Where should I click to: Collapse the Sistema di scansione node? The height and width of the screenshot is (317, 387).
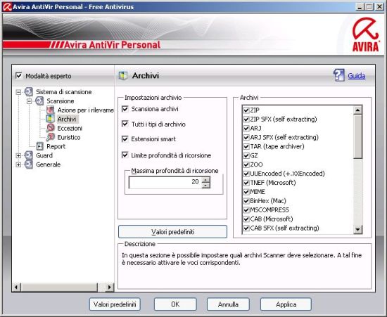(18, 92)
